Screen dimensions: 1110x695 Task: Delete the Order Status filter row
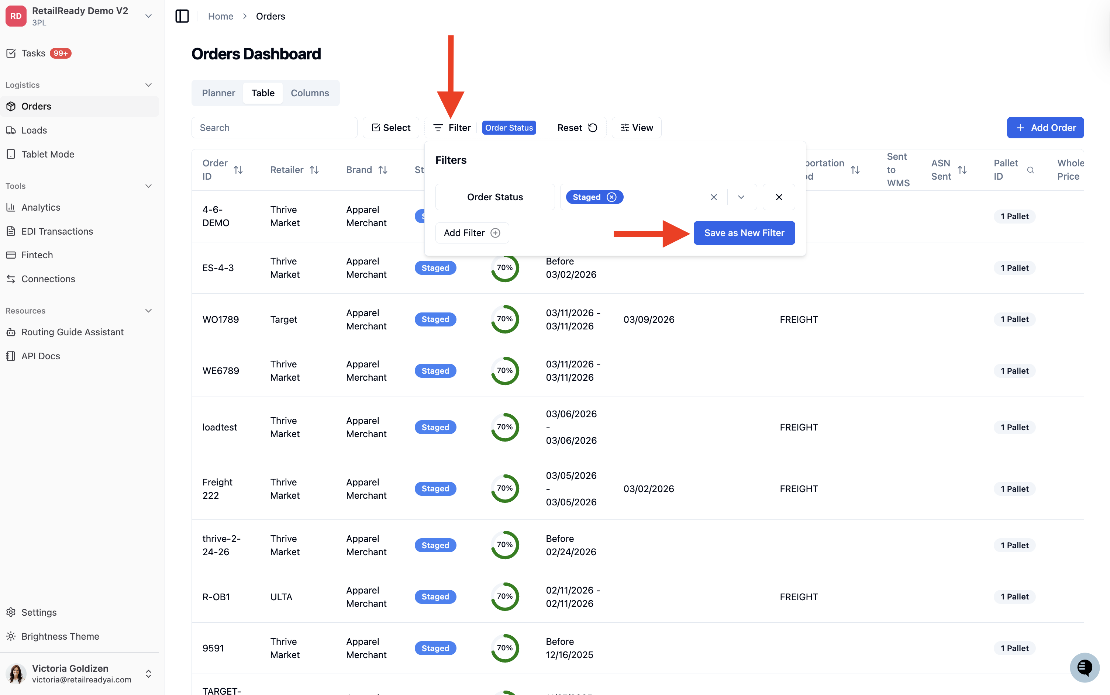point(779,197)
